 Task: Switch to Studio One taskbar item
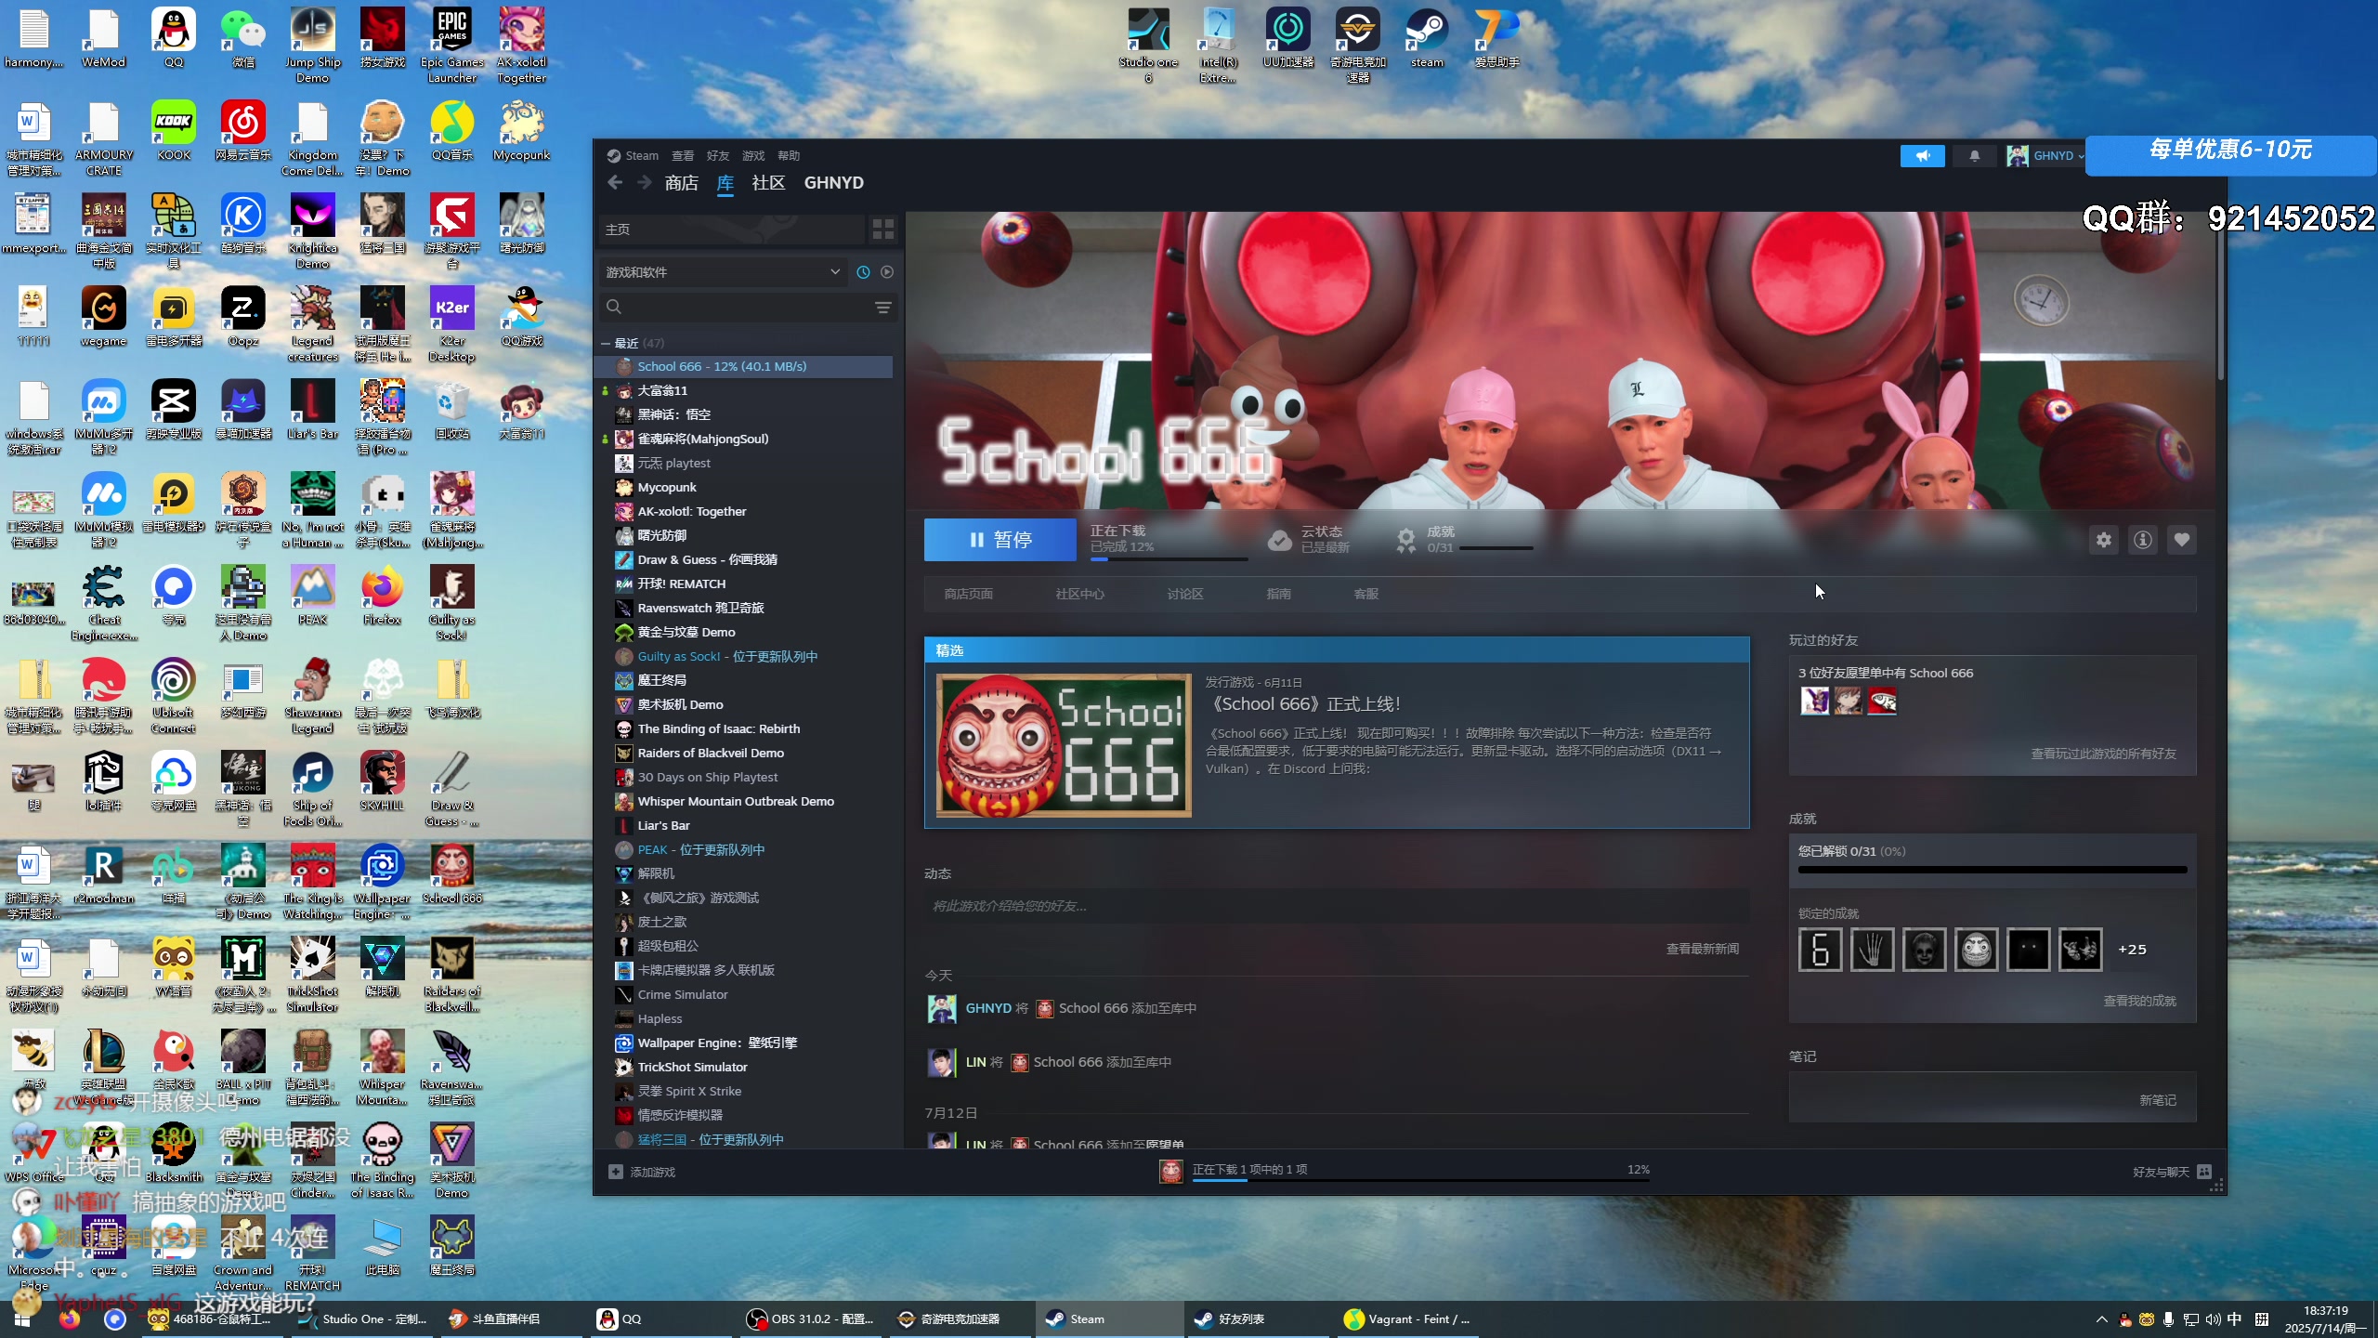click(360, 1319)
